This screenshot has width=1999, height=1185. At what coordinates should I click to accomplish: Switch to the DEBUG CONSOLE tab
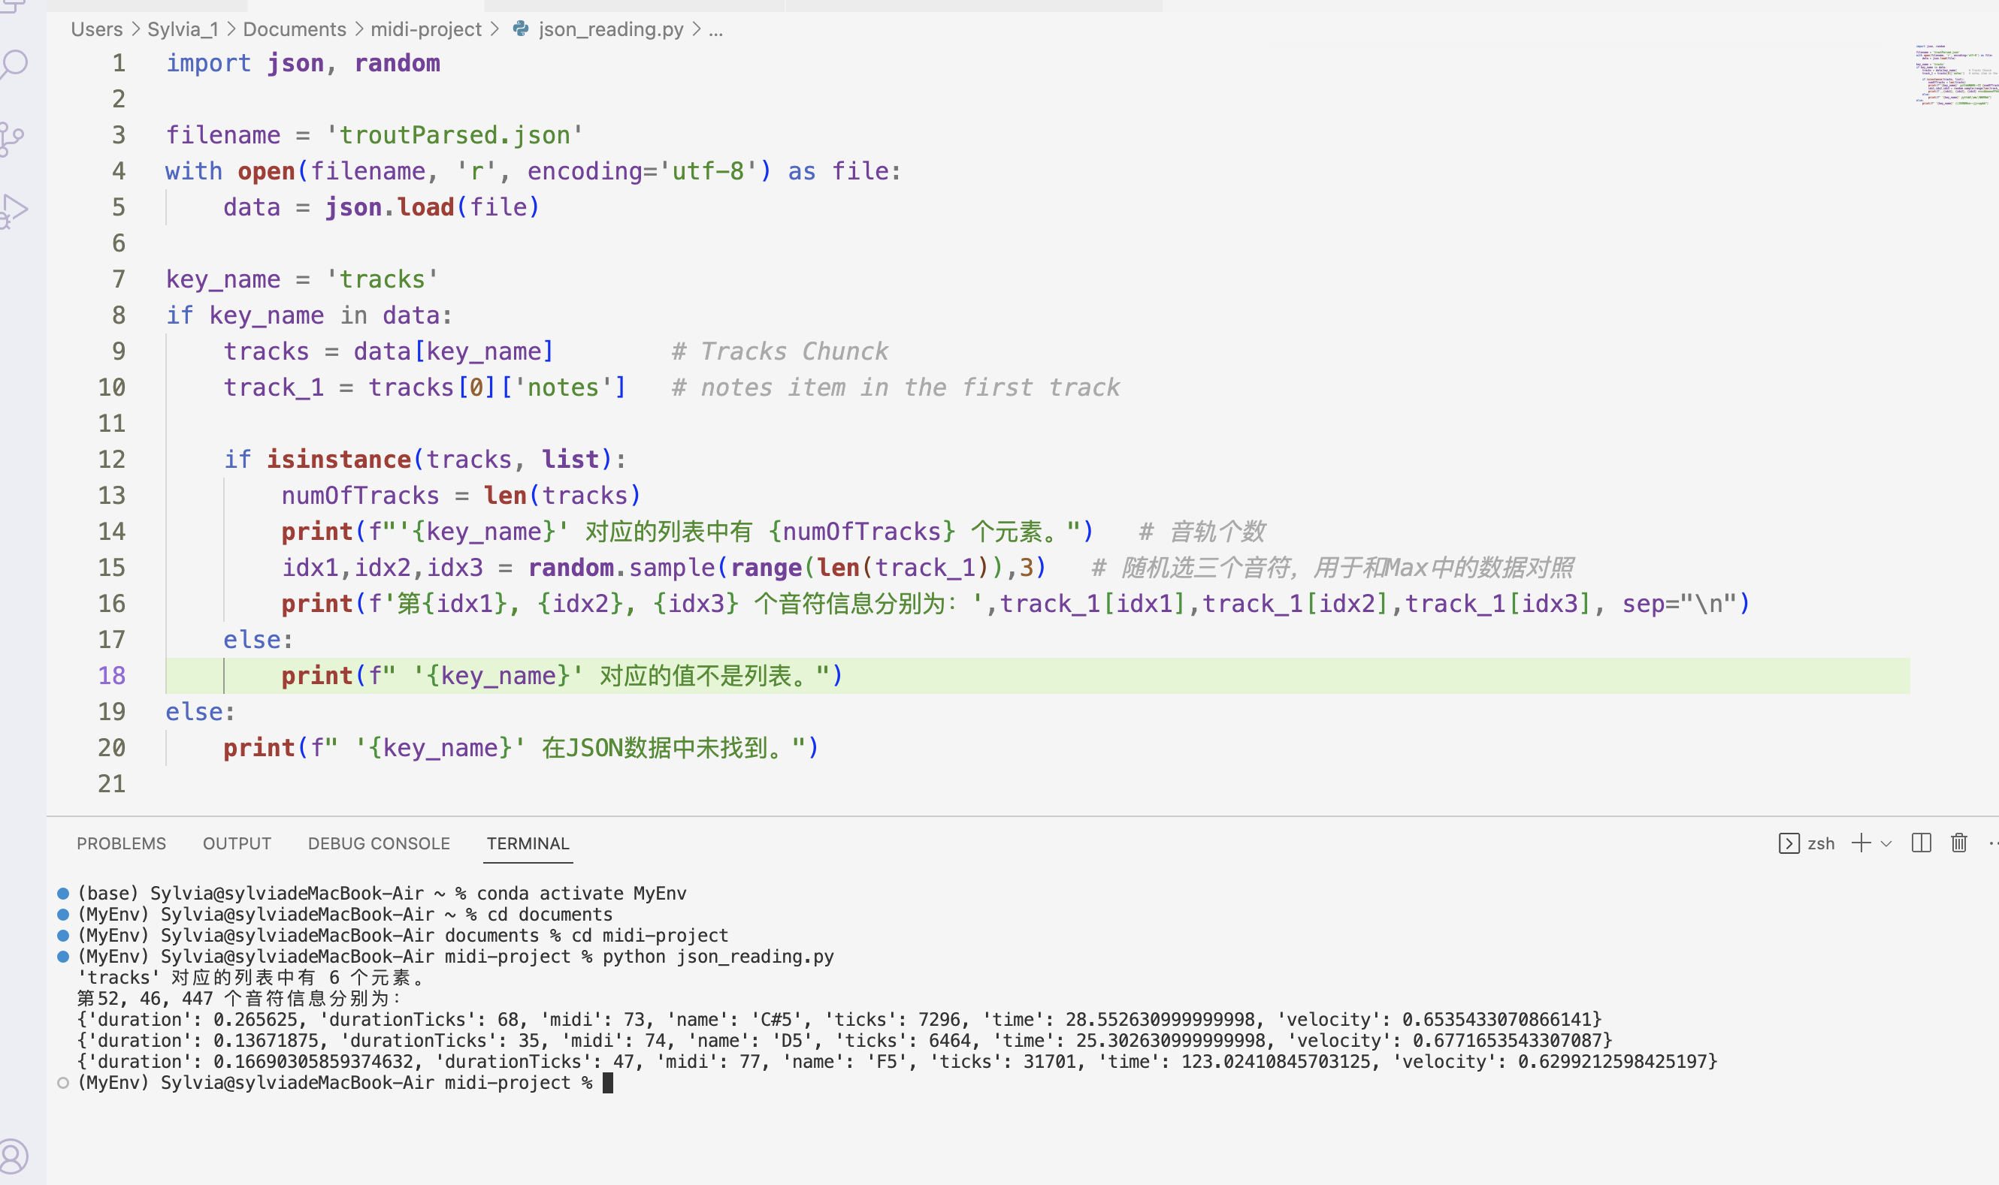[379, 843]
